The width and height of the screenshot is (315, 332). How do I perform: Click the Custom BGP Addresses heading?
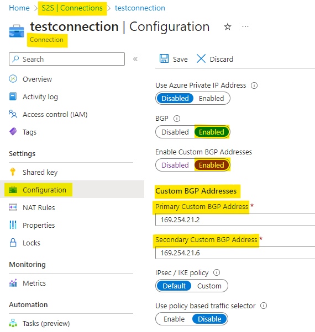tap(196, 191)
